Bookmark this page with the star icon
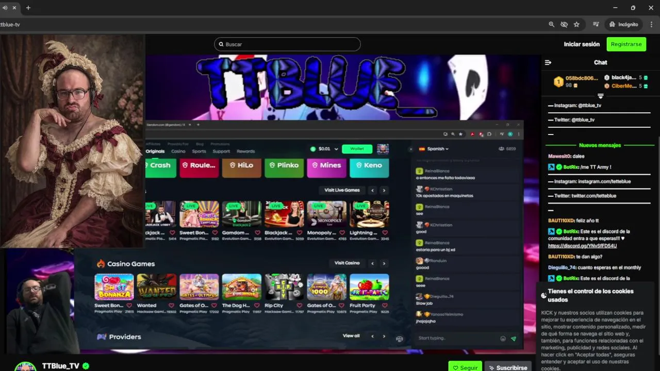 576,24
